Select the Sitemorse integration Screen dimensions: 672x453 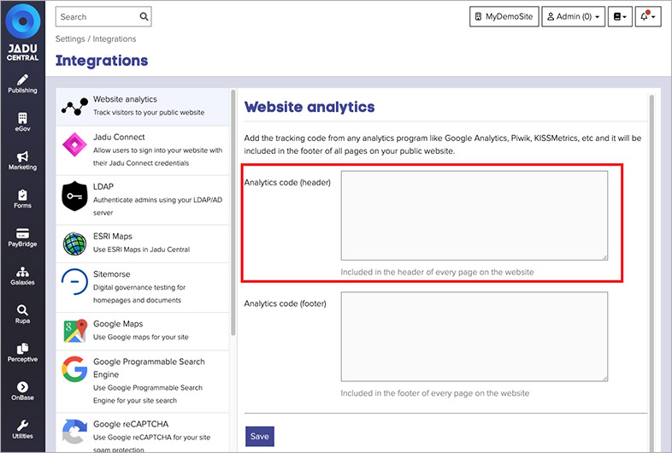coord(143,287)
